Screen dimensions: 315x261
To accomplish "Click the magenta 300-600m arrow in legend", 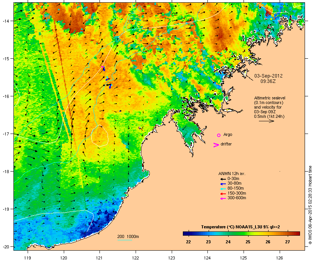I will tap(223, 198).
